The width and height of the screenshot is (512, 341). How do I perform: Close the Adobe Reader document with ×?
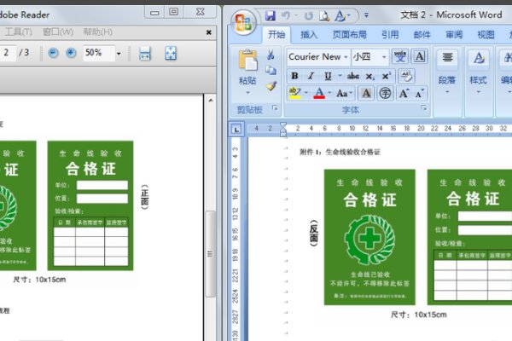[x=209, y=32]
